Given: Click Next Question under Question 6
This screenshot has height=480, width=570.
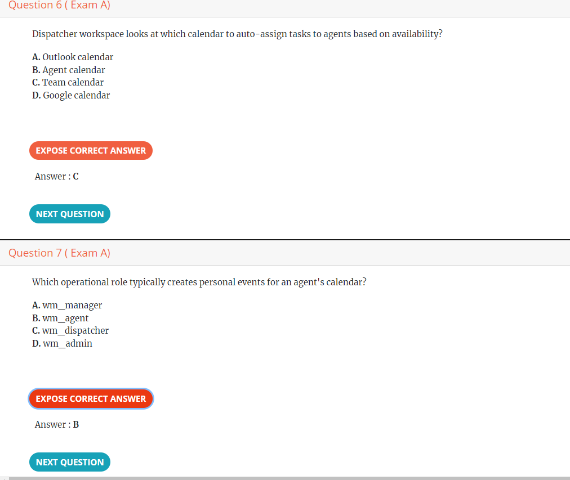Looking at the screenshot, I should (x=70, y=214).
